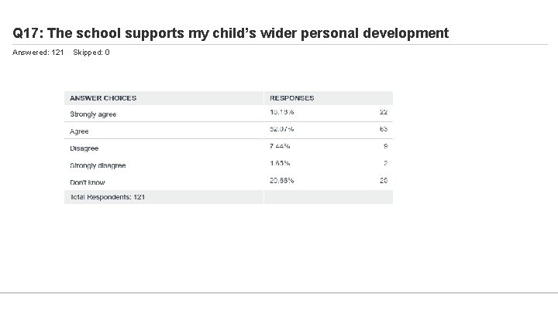
Task: Click the count 22 for Strongly agree
Action: (383, 112)
